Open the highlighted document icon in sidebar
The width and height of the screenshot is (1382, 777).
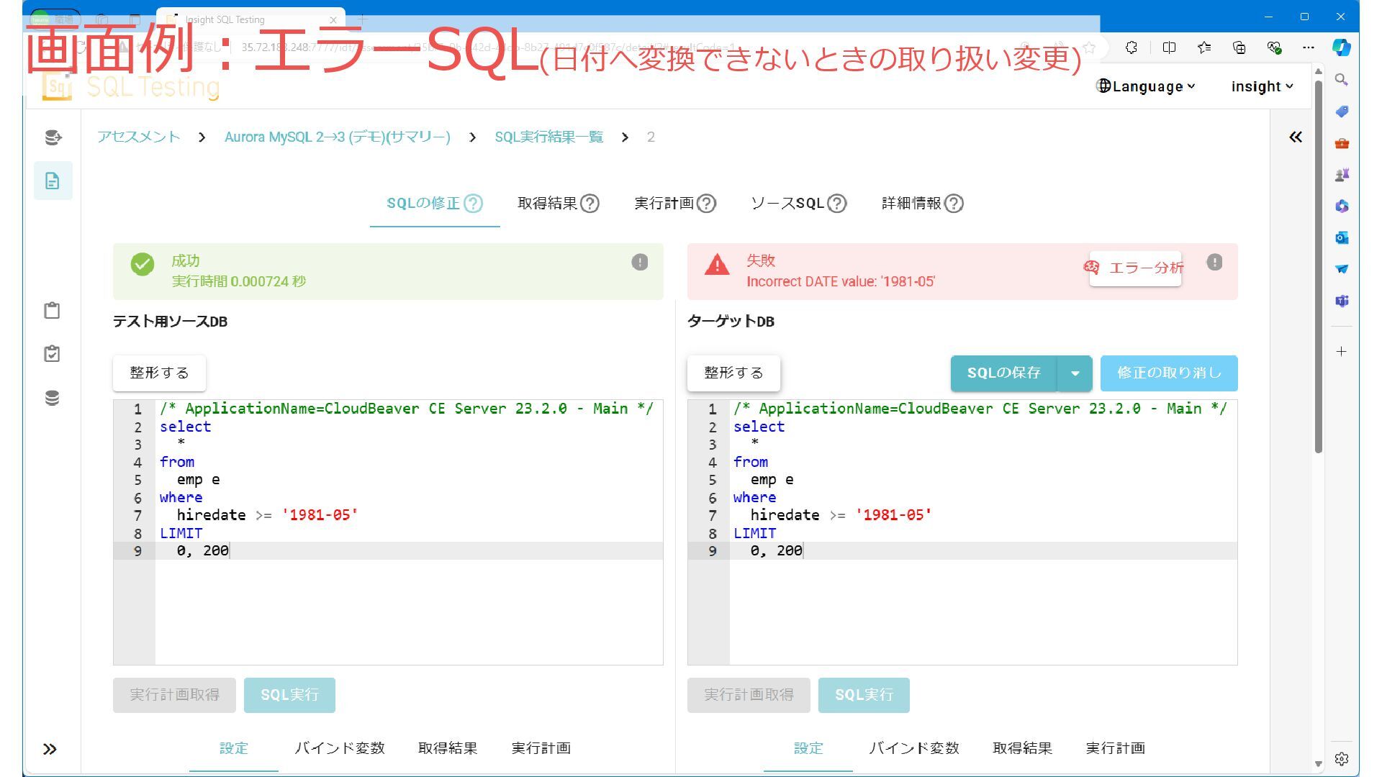53,181
